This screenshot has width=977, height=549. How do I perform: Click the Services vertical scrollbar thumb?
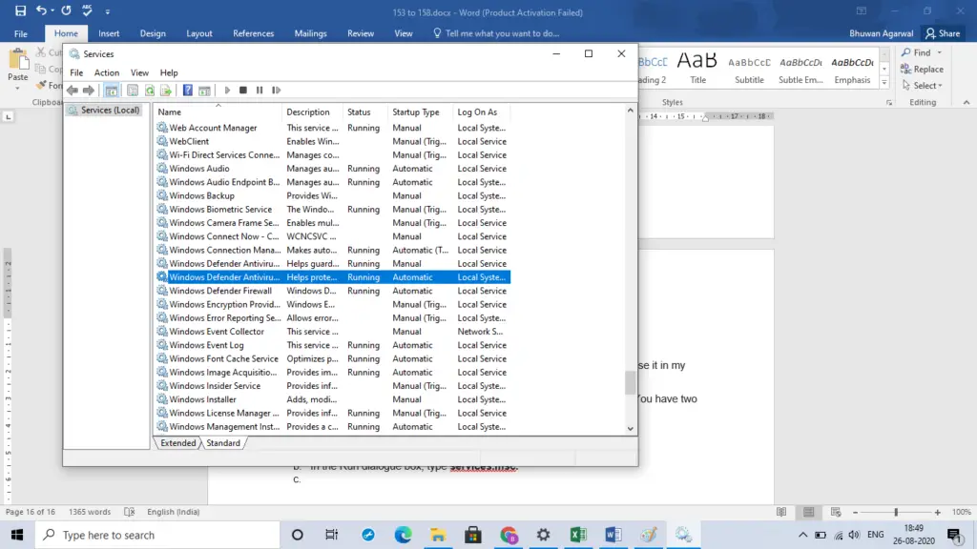tap(630, 382)
